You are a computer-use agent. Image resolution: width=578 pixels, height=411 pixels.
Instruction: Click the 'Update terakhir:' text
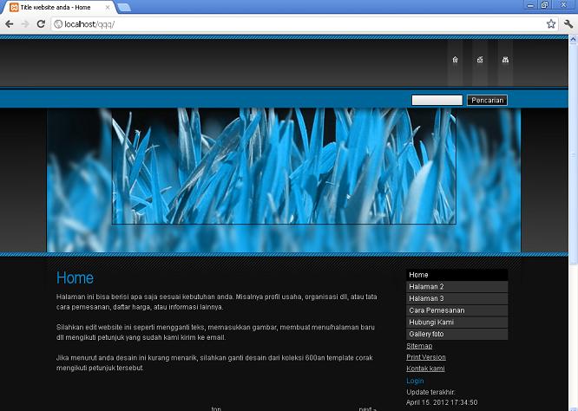coord(430,392)
